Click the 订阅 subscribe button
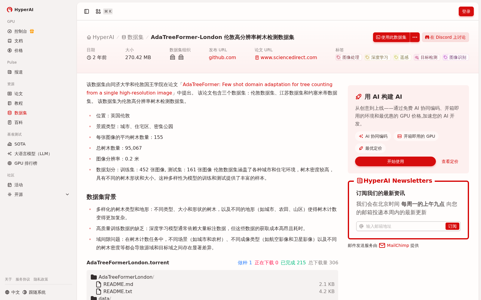Image resolution: width=481 pixels, height=300 pixels. tap(452, 226)
